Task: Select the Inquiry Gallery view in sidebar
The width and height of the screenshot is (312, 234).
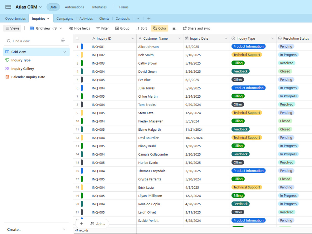Action: (36, 69)
